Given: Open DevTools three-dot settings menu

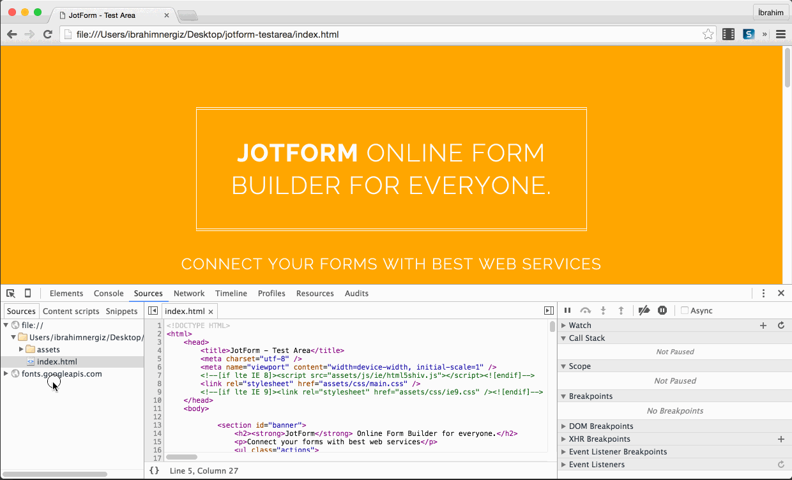Looking at the screenshot, I should click(763, 294).
